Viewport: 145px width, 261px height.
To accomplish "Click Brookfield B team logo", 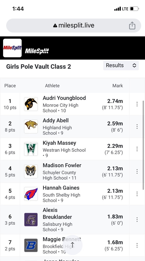I will pyautogui.click(x=31, y=245).
